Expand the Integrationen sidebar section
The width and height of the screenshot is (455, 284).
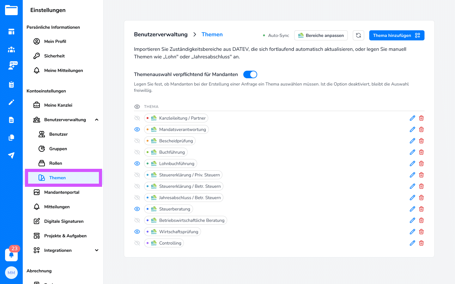pos(97,250)
